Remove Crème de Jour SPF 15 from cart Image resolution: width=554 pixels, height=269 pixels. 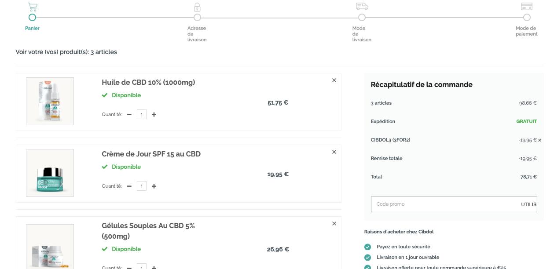[334, 152]
